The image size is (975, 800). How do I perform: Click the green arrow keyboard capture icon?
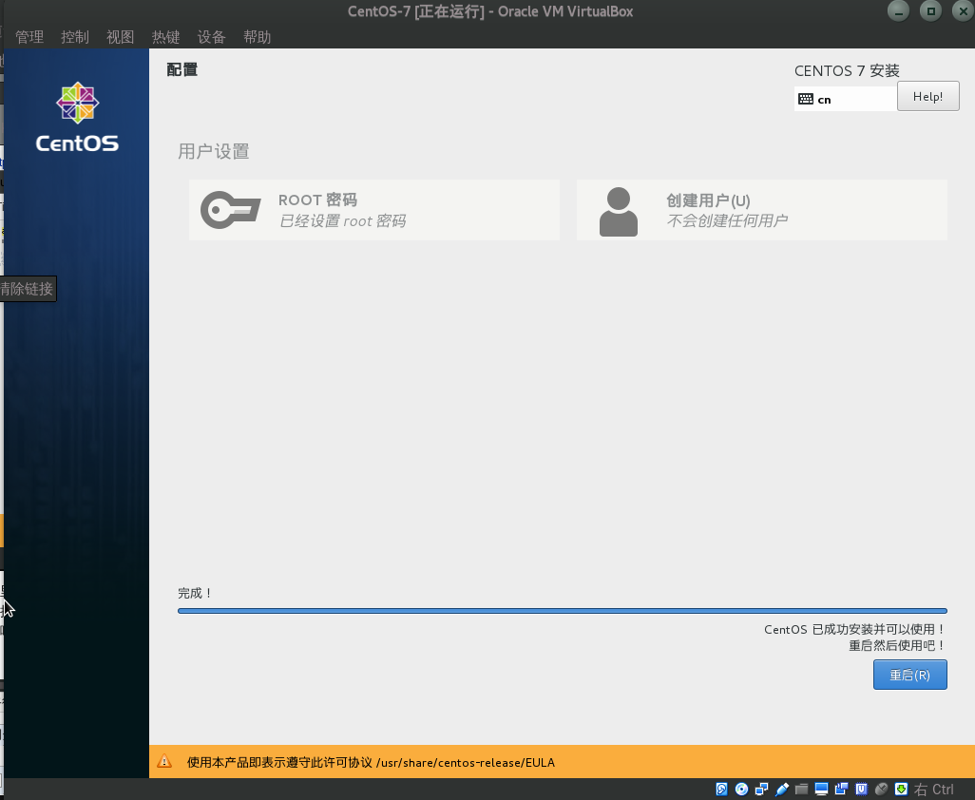coord(901,790)
